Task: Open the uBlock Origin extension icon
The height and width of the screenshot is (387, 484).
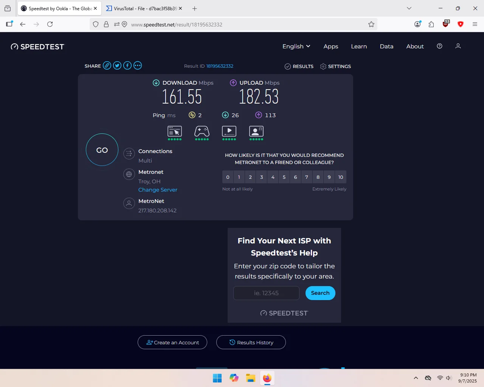Action: (x=446, y=24)
